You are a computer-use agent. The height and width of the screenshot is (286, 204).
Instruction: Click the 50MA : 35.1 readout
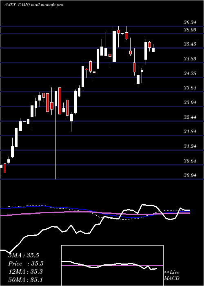(25, 280)
